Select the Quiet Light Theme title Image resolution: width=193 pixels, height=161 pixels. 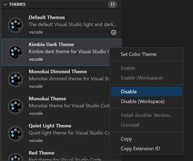[x=50, y=126]
